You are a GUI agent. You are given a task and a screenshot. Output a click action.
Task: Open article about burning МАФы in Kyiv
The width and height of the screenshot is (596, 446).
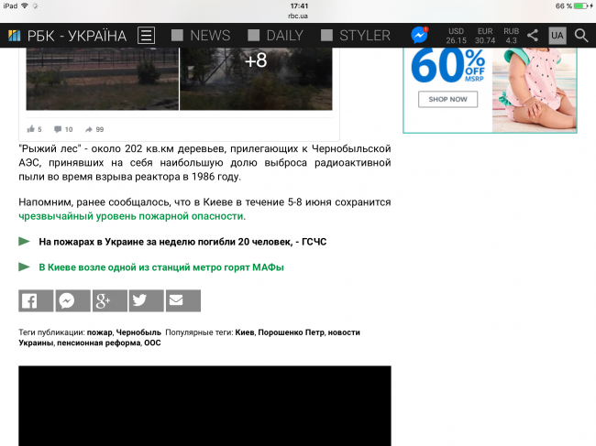coord(160,267)
